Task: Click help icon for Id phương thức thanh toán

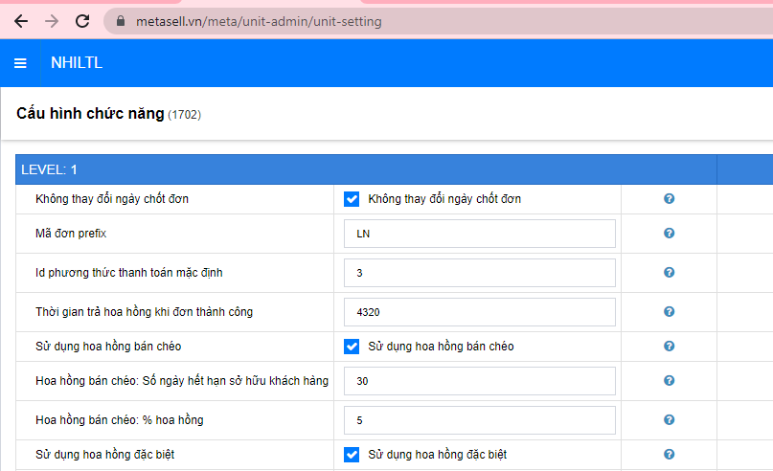Action: point(669,272)
